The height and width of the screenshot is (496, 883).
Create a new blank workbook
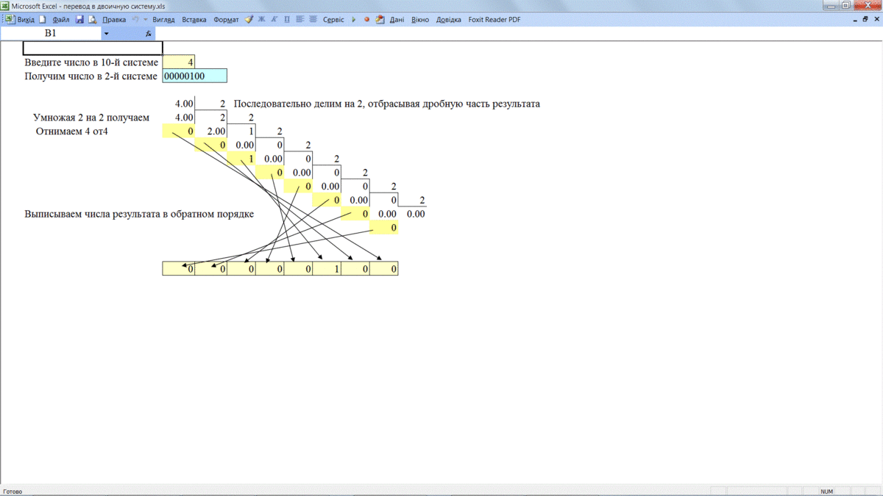click(x=42, y=20)
